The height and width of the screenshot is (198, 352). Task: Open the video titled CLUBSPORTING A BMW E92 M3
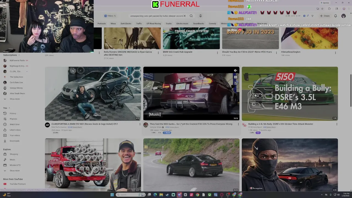pyautogui.click(x=84, y=124)
